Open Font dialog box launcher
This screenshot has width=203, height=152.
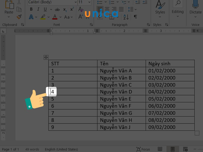point(91,25)
